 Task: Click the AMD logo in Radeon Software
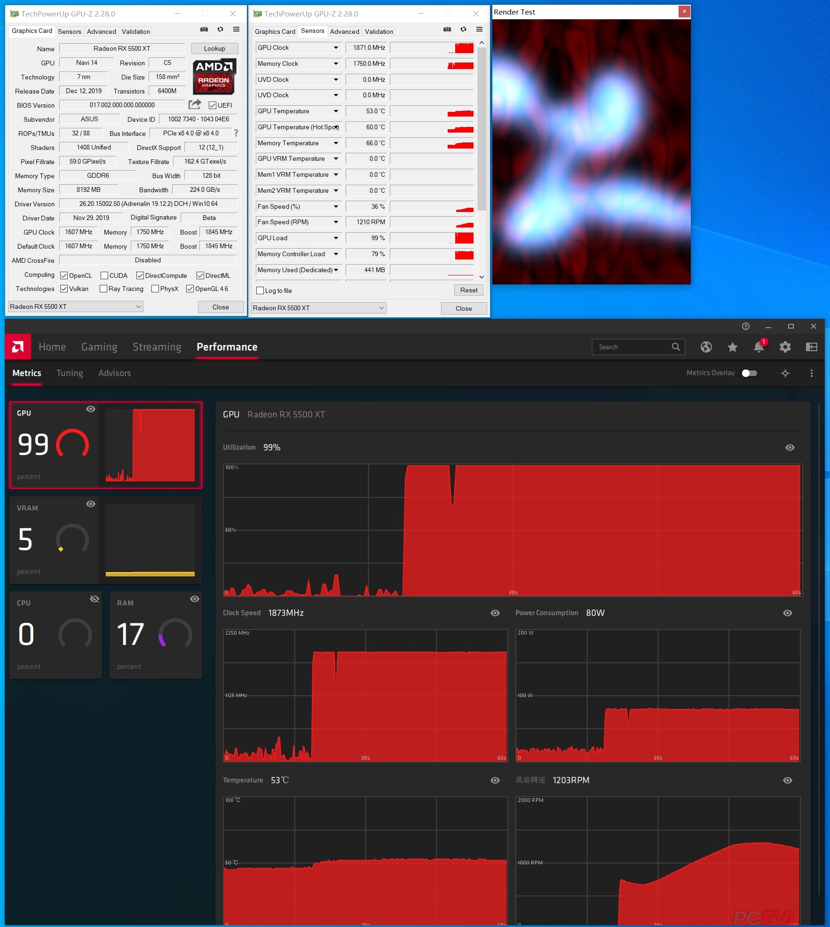tap(18, 347)
